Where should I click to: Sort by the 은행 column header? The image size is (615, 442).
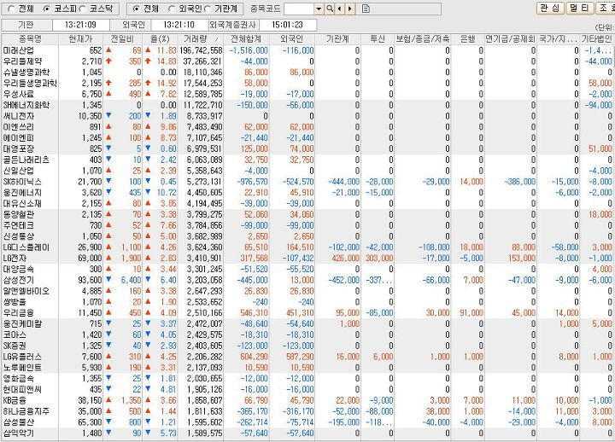pos(467,38)
